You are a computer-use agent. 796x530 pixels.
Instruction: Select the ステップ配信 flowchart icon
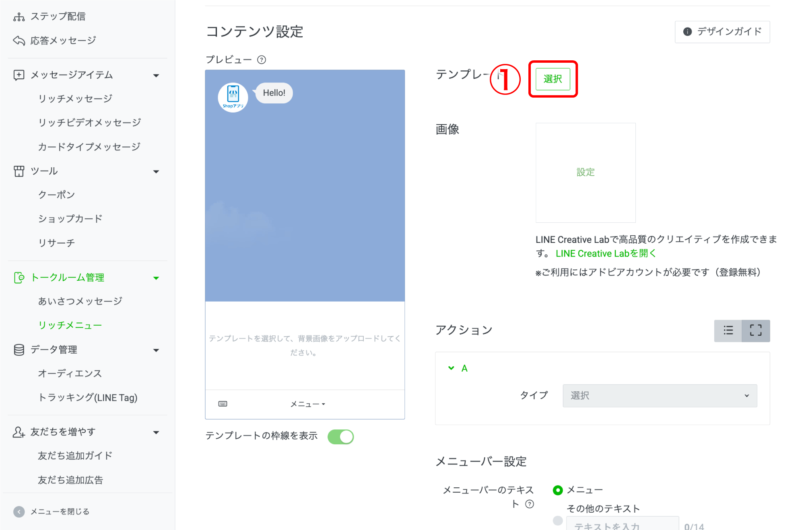pyautogui.click(x=19, y=16)
